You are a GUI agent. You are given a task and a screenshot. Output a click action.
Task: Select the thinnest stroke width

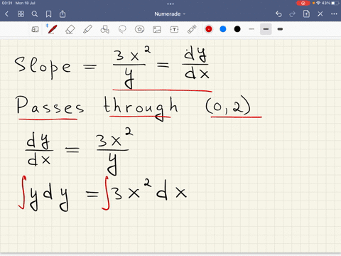[x=251, y=29]
